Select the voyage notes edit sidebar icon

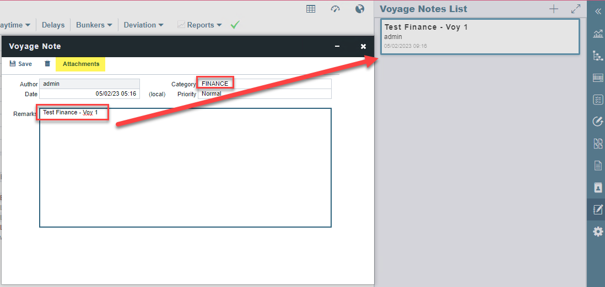click(598, 209)
